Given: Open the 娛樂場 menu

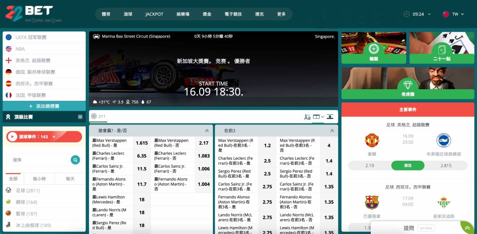Looking at the screenshot, I should pyautogui.click(x=183, y=14).
